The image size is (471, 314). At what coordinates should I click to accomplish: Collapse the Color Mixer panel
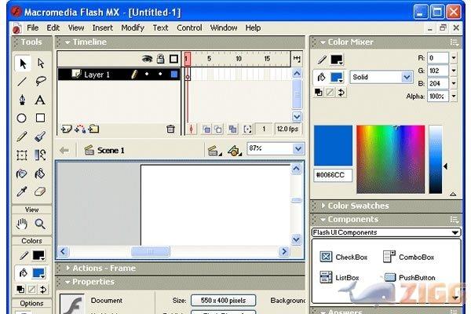click(323, 42)
